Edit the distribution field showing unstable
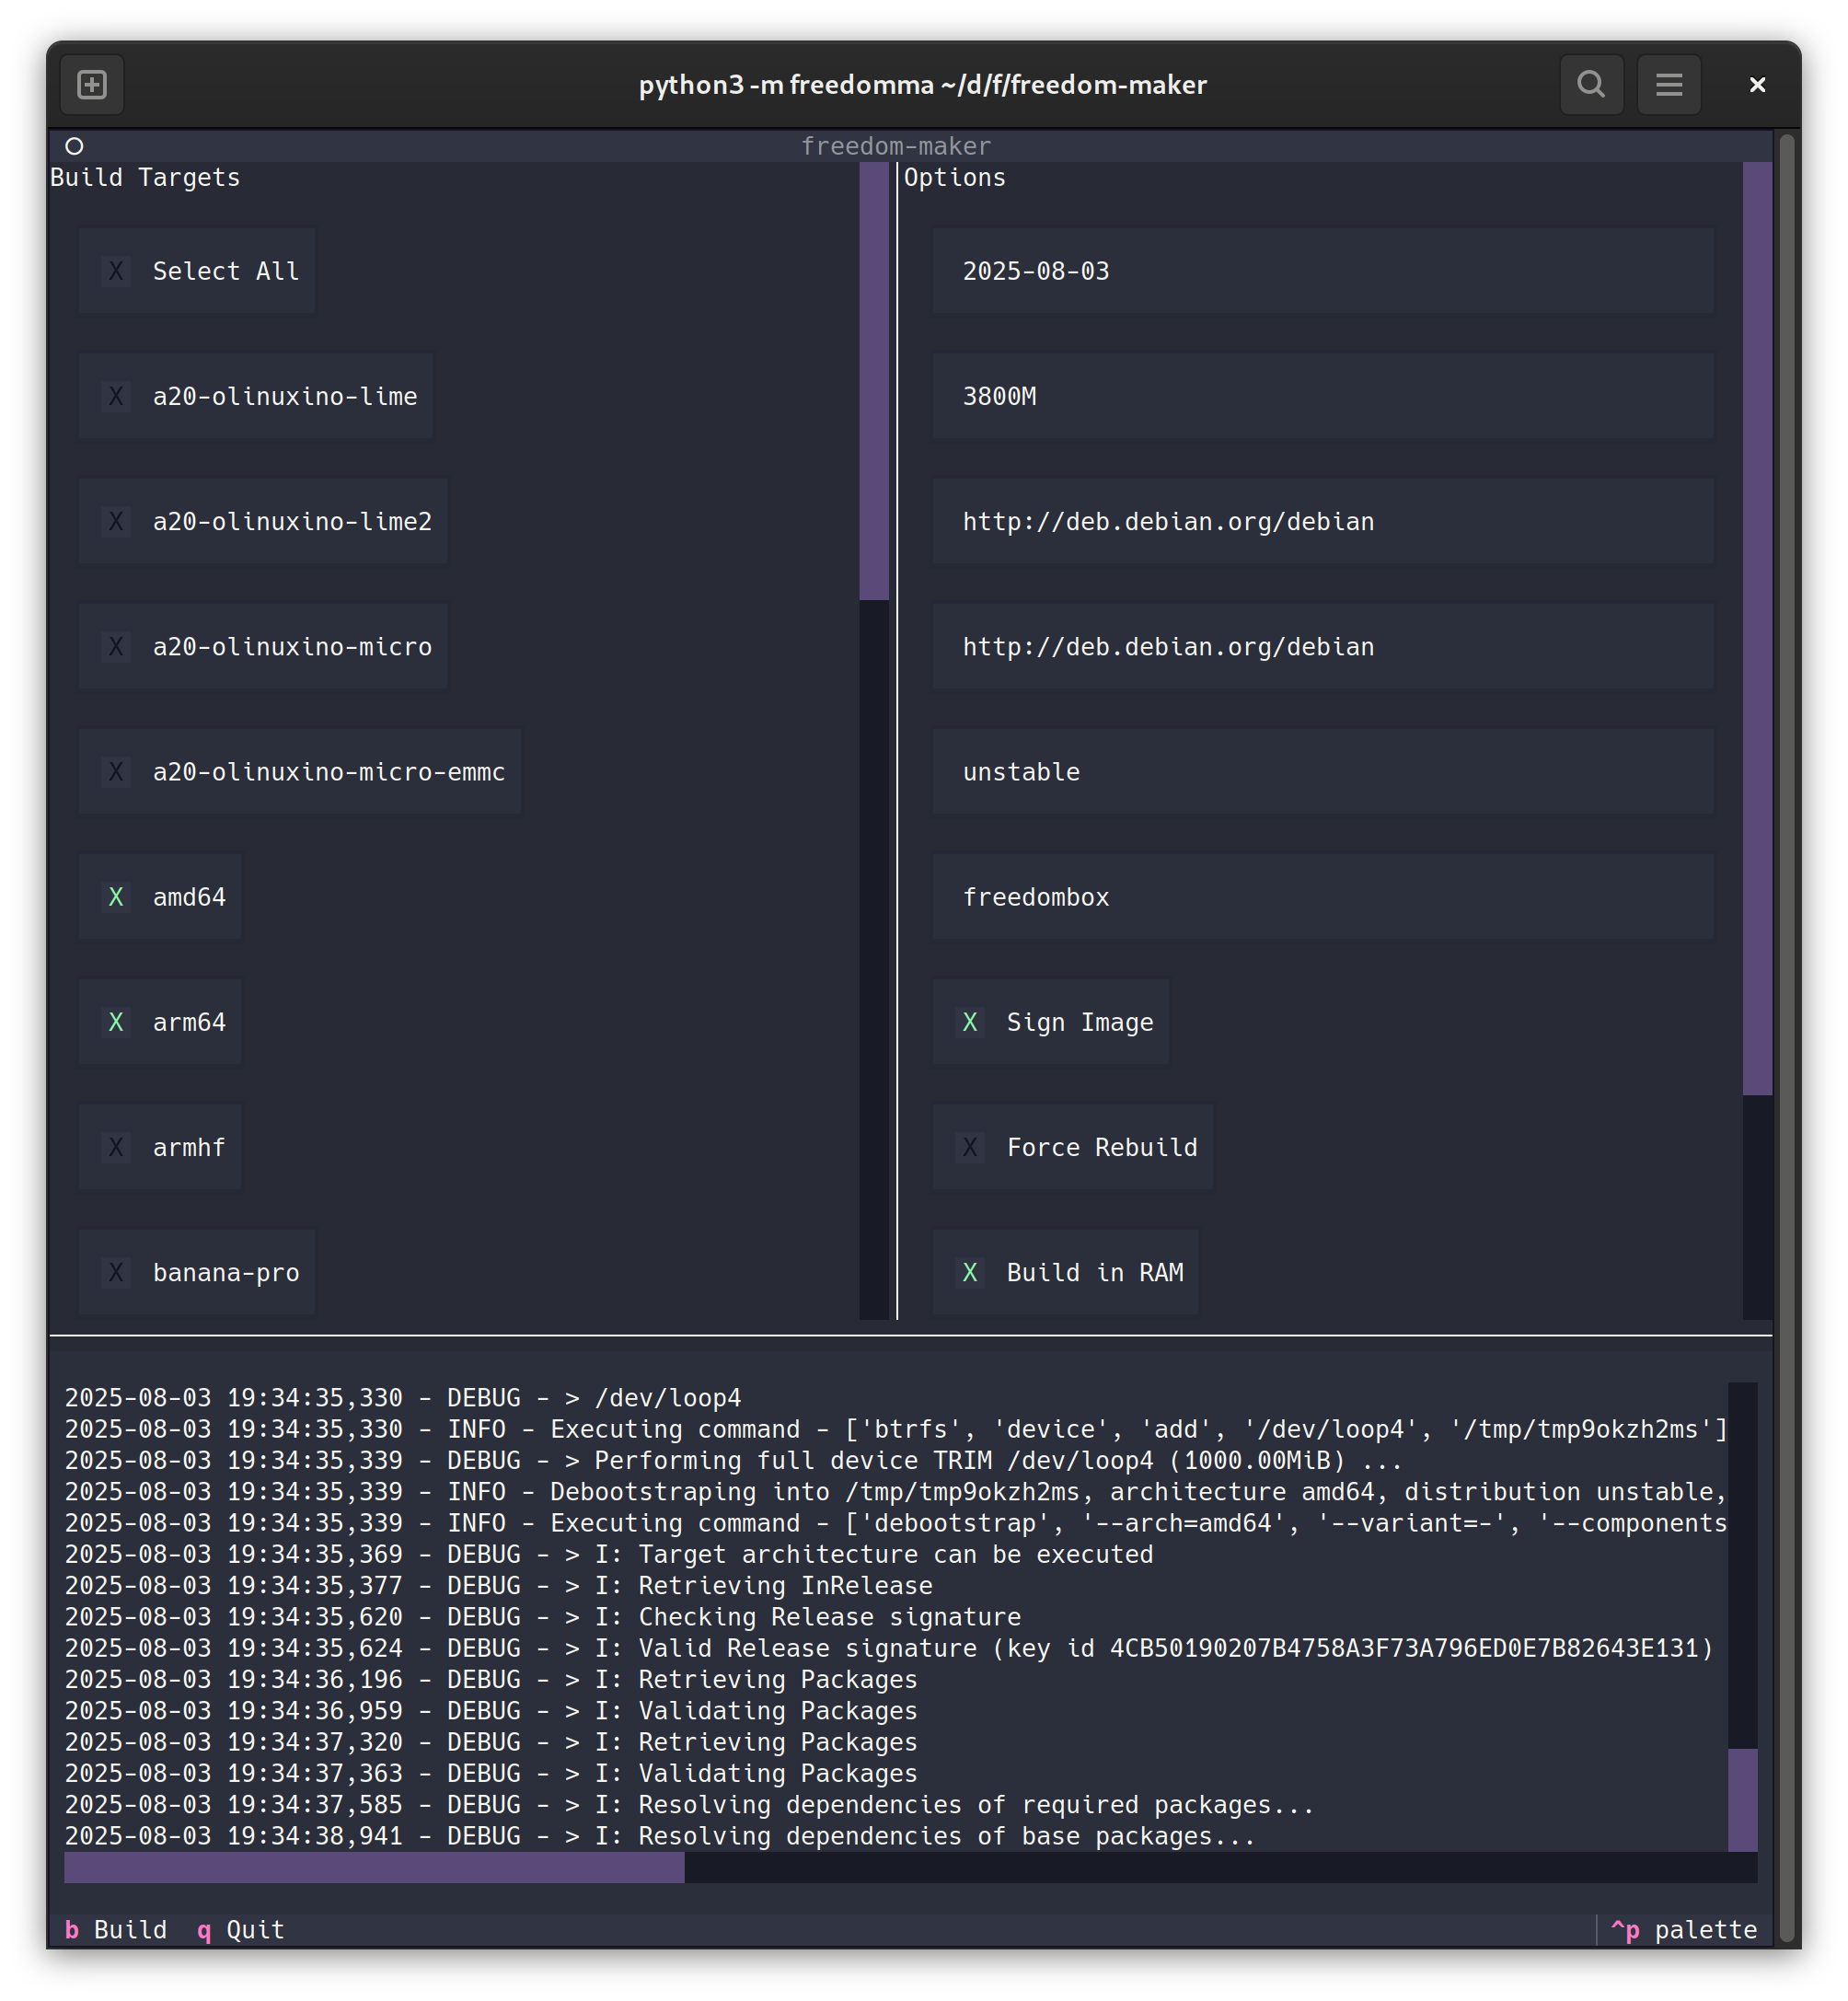 1322,771
